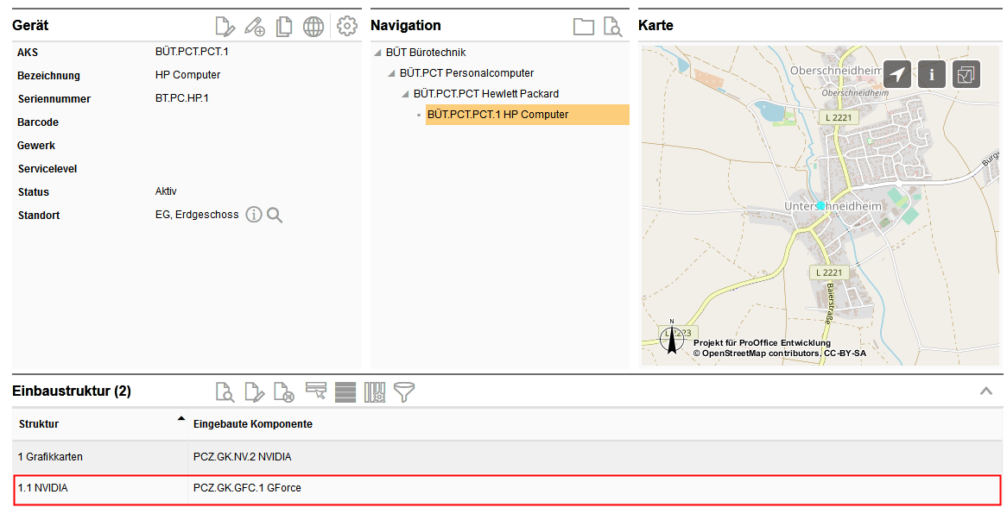Click the pencil-plus icon in Gerät header
This screenshot has width=1007, height=507.
click(254, 27)
